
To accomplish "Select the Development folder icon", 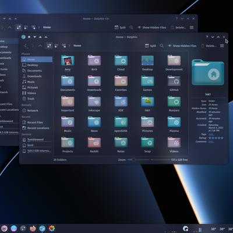I will (x=174, y=61).
